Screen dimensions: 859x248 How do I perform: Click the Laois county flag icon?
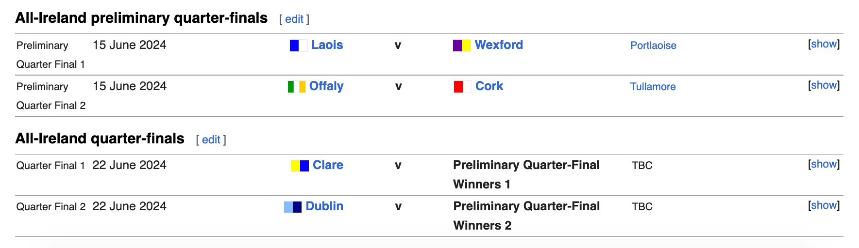[298, 46]
